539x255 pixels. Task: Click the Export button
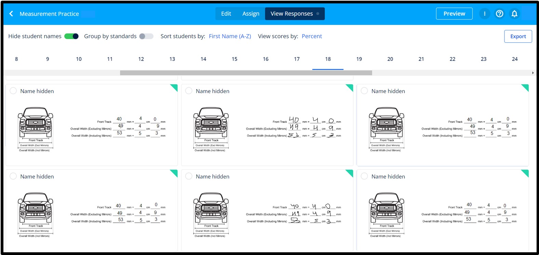[518, 37]
